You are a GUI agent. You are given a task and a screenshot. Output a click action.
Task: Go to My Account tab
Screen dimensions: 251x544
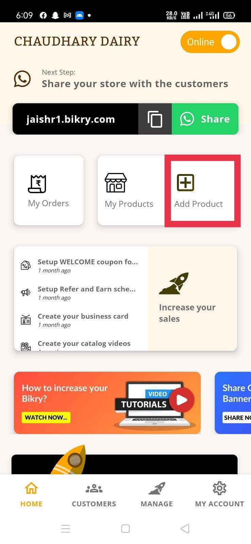220,495
